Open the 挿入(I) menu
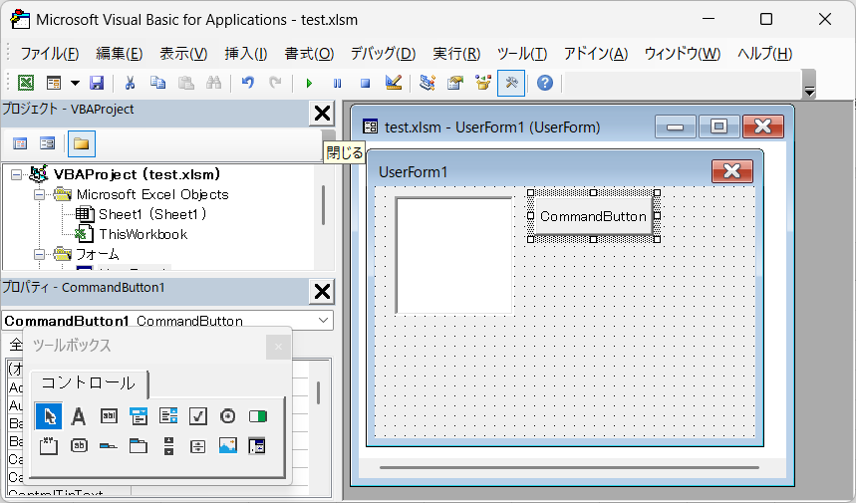This screenshot has width=856, height=503. click(246, 54)
